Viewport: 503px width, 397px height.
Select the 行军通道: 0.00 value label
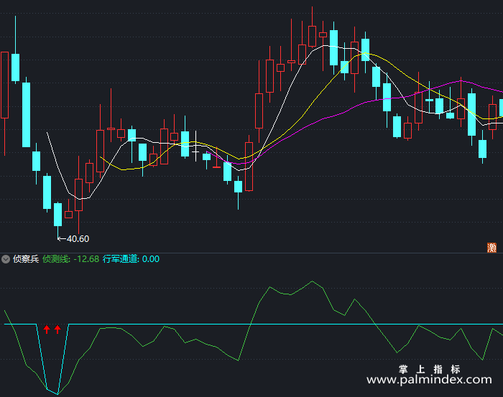[131, 259]
